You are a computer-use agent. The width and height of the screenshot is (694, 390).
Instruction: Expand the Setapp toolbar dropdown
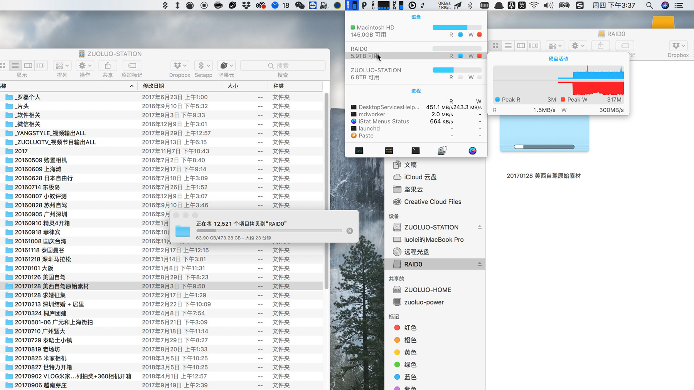(203, 66)
